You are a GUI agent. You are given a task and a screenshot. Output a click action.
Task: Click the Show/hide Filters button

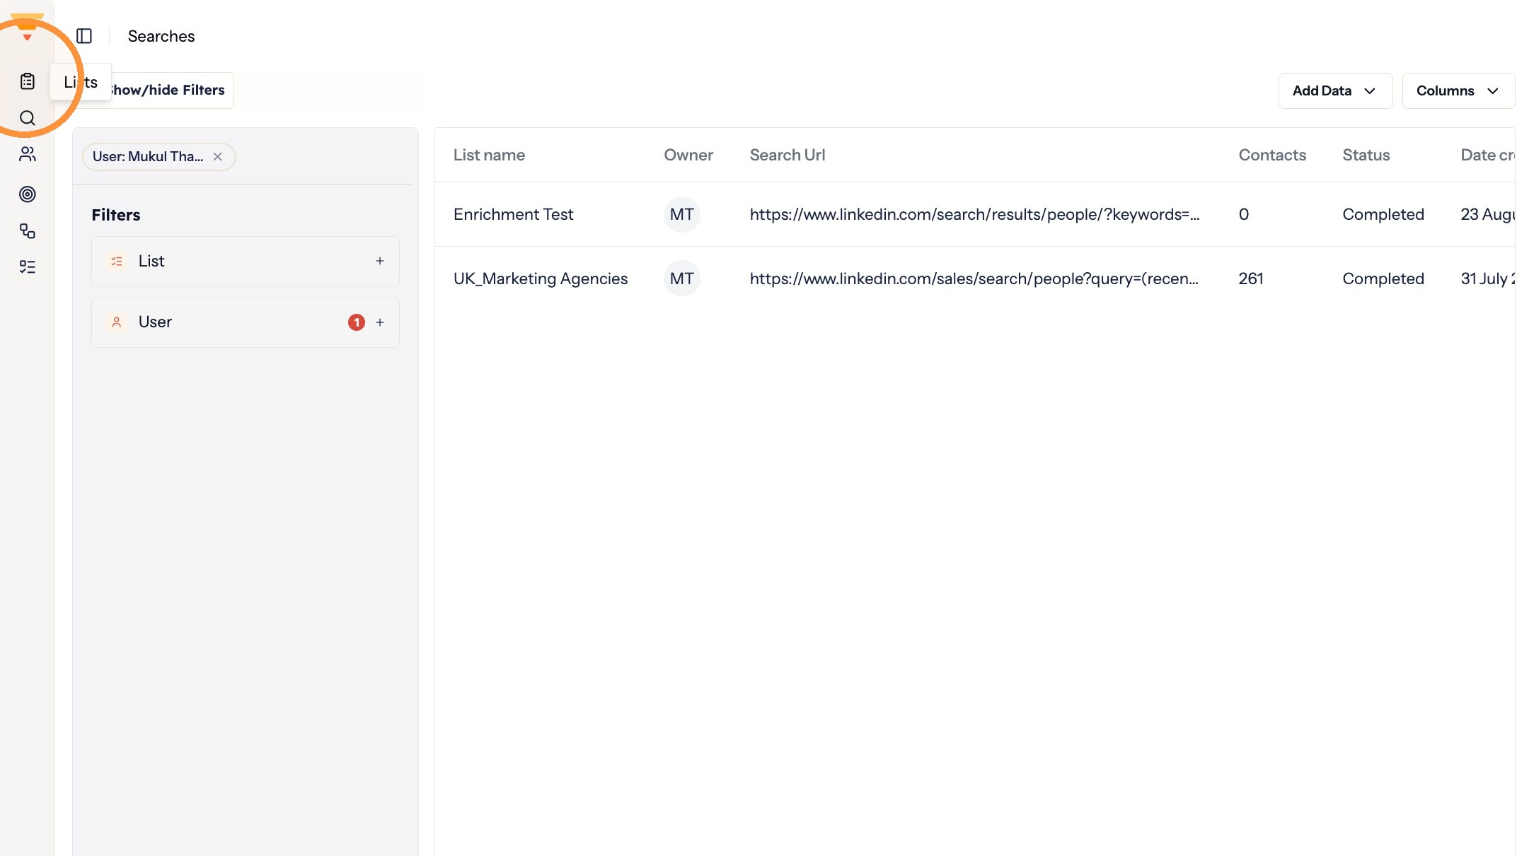tap(167, 90)
